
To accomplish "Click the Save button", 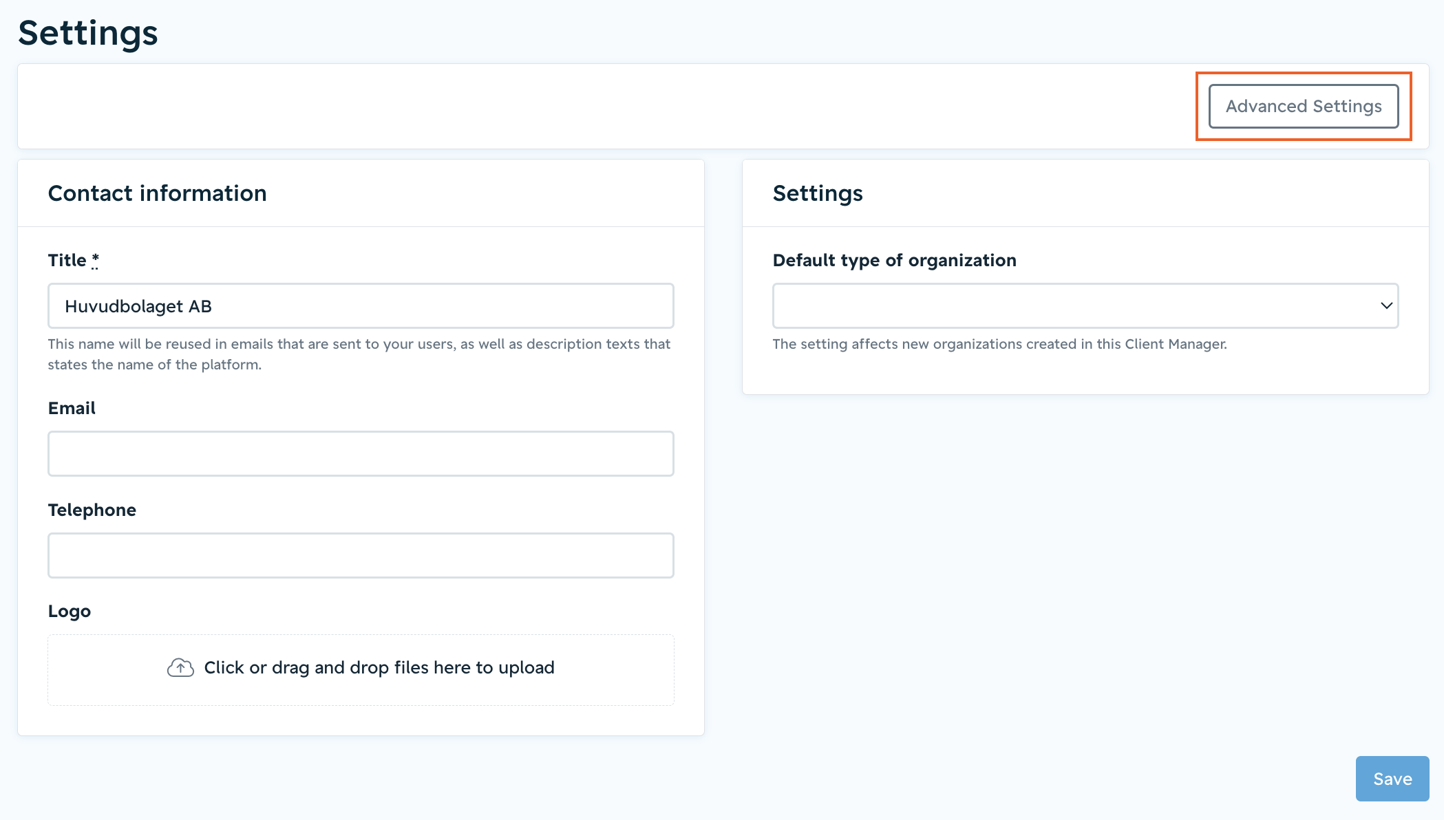I will pyautogui.click(x=1392, y=779).
